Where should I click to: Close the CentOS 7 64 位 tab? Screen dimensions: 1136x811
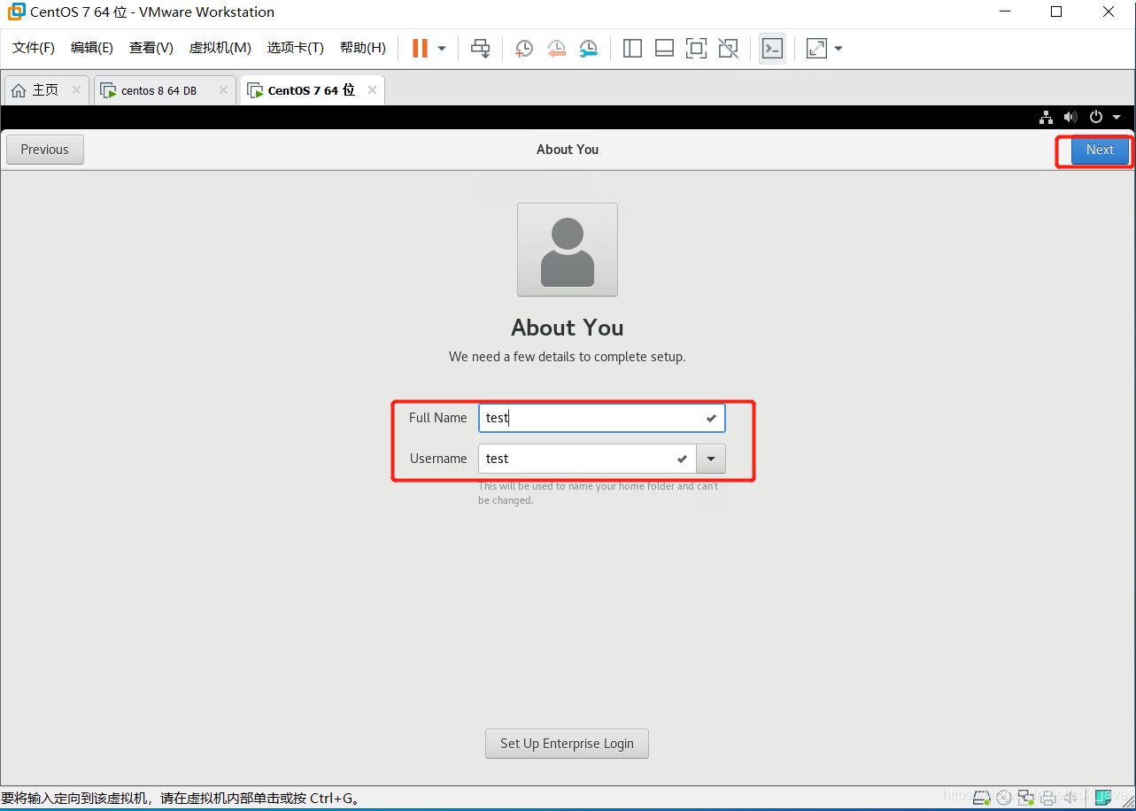click(372, 90)
